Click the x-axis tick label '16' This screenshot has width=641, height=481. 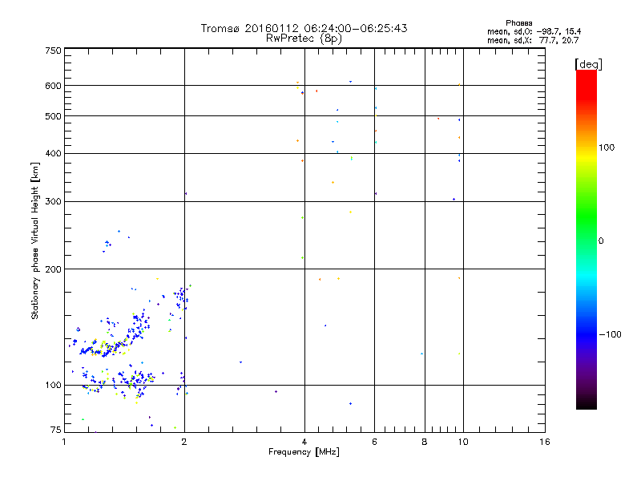coord(545,442)
